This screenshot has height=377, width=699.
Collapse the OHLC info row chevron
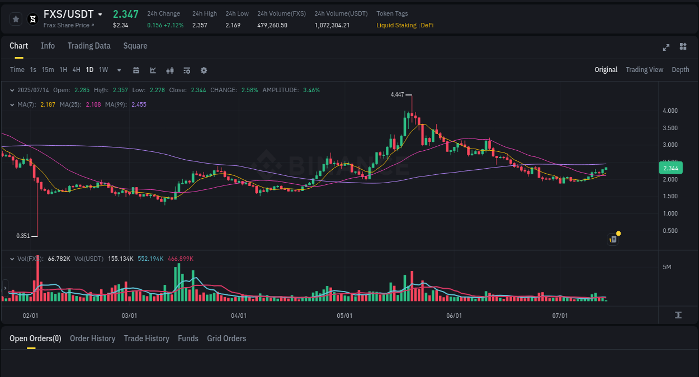[x=12, y=90]
